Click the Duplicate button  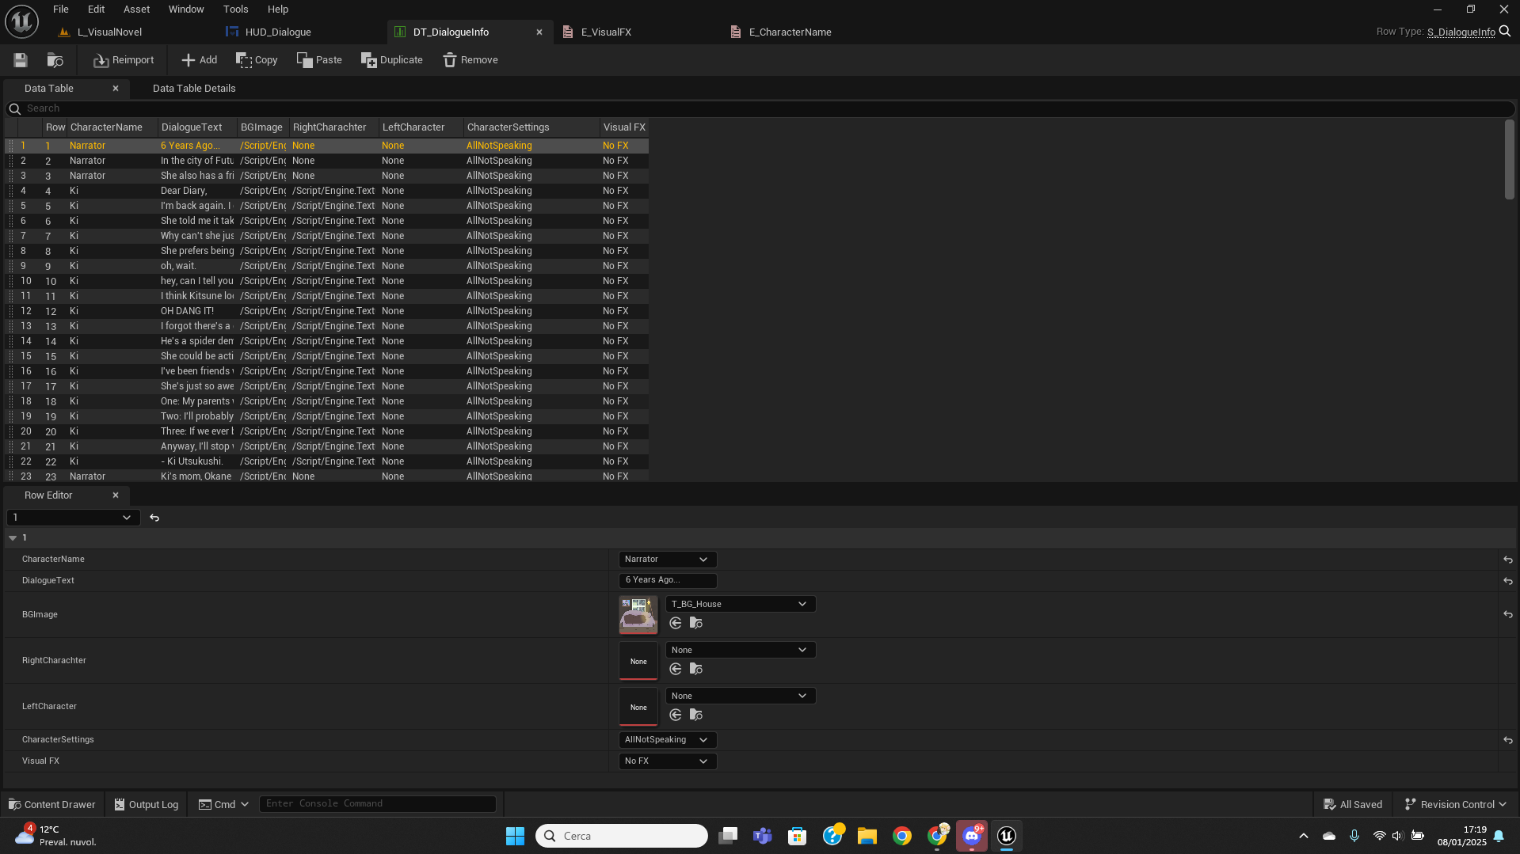click(x=391, y=59)
